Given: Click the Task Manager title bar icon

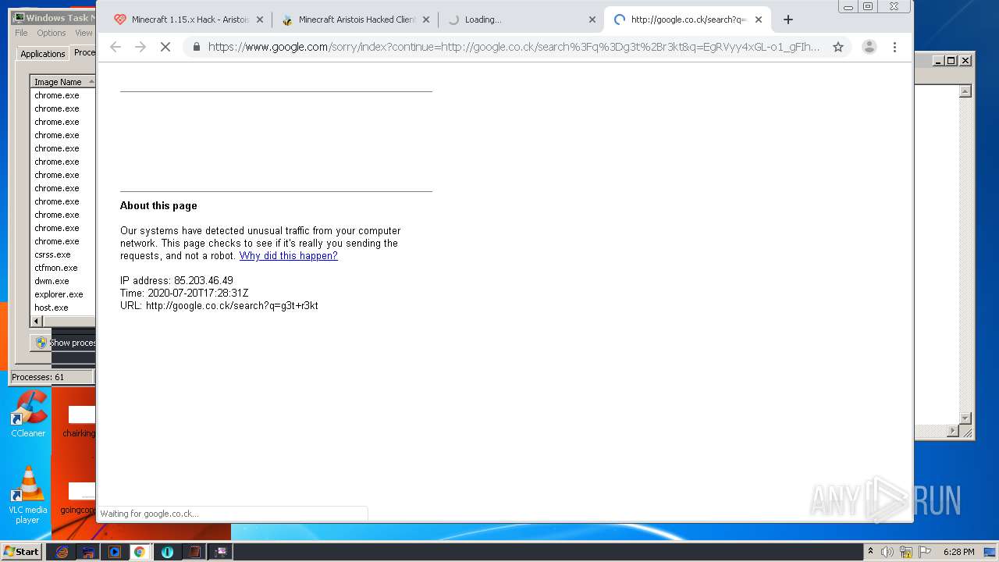Looking at the screenshot, I should (19, 17).
